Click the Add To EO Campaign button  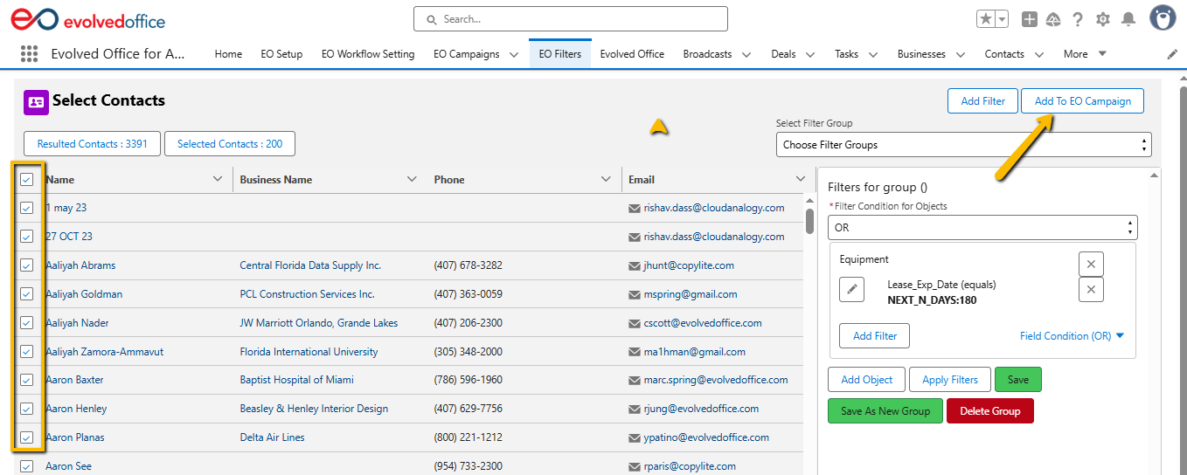[1082, 101]
